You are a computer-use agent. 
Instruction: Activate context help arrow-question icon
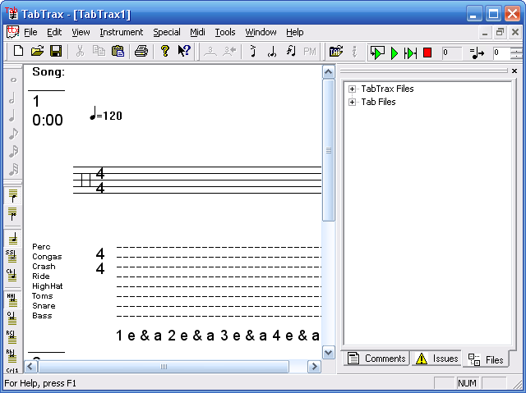coord(184,51)
